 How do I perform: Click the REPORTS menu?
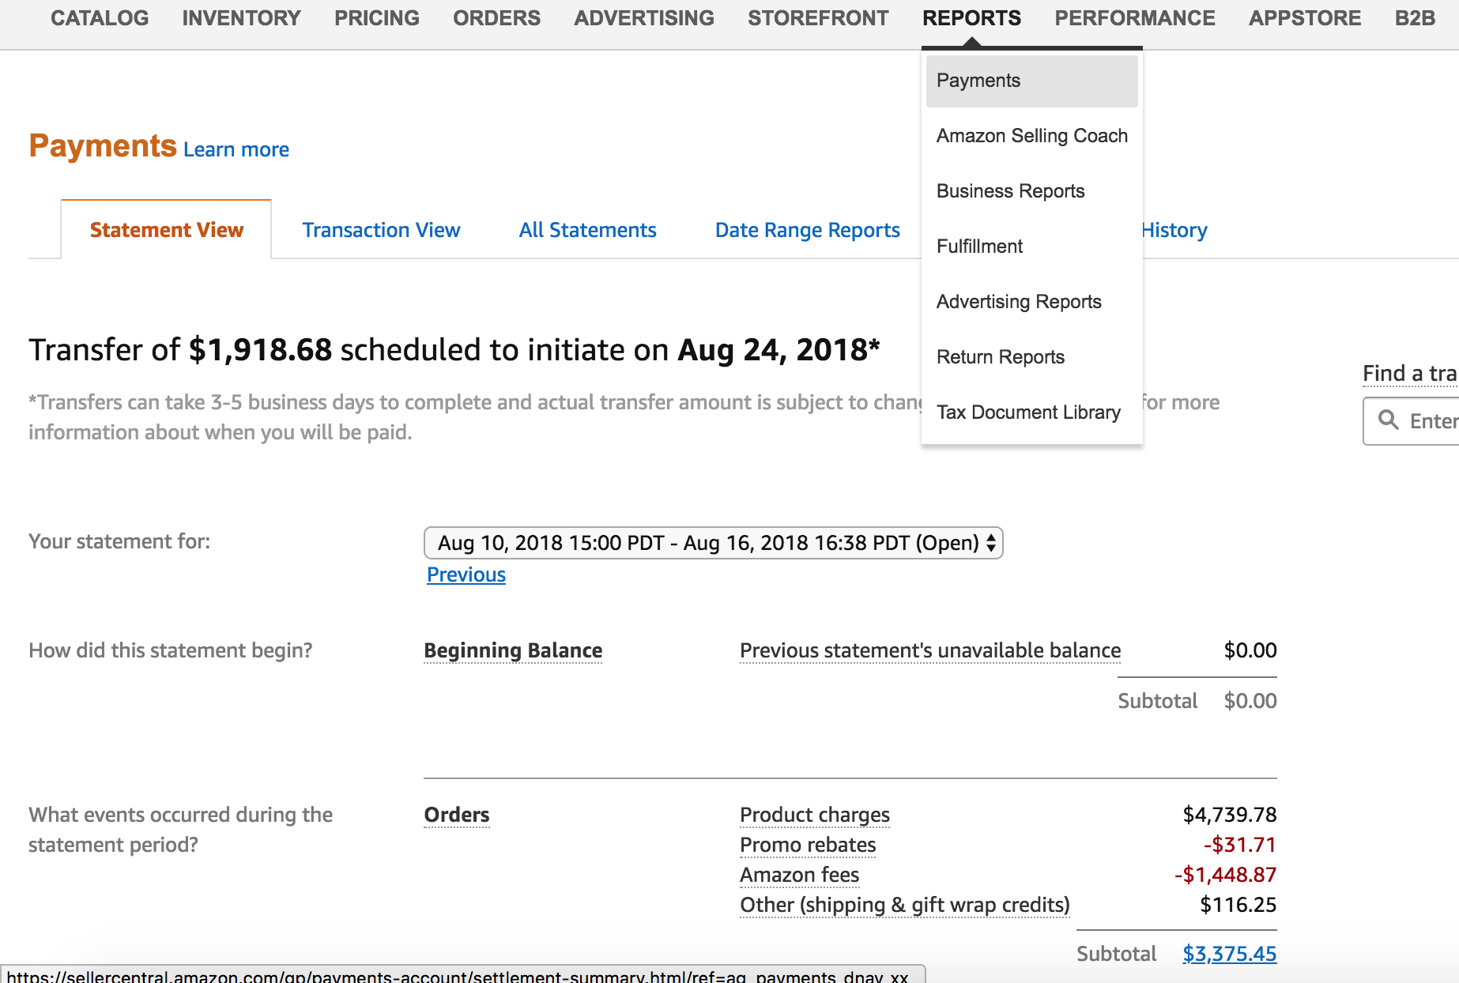pyautogui.click(x=971, y=18)
